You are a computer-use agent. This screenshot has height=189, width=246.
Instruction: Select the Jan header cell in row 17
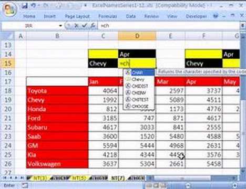[104, 81]
